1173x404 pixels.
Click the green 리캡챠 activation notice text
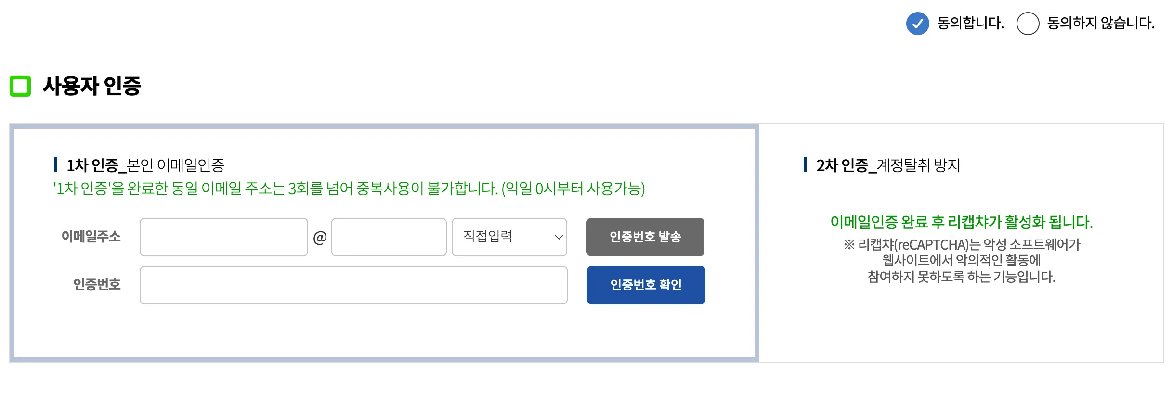961,222
